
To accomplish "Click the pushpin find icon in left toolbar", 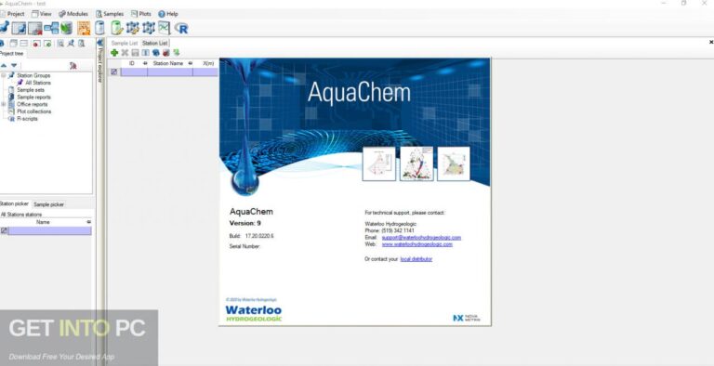I will (71, 44).
